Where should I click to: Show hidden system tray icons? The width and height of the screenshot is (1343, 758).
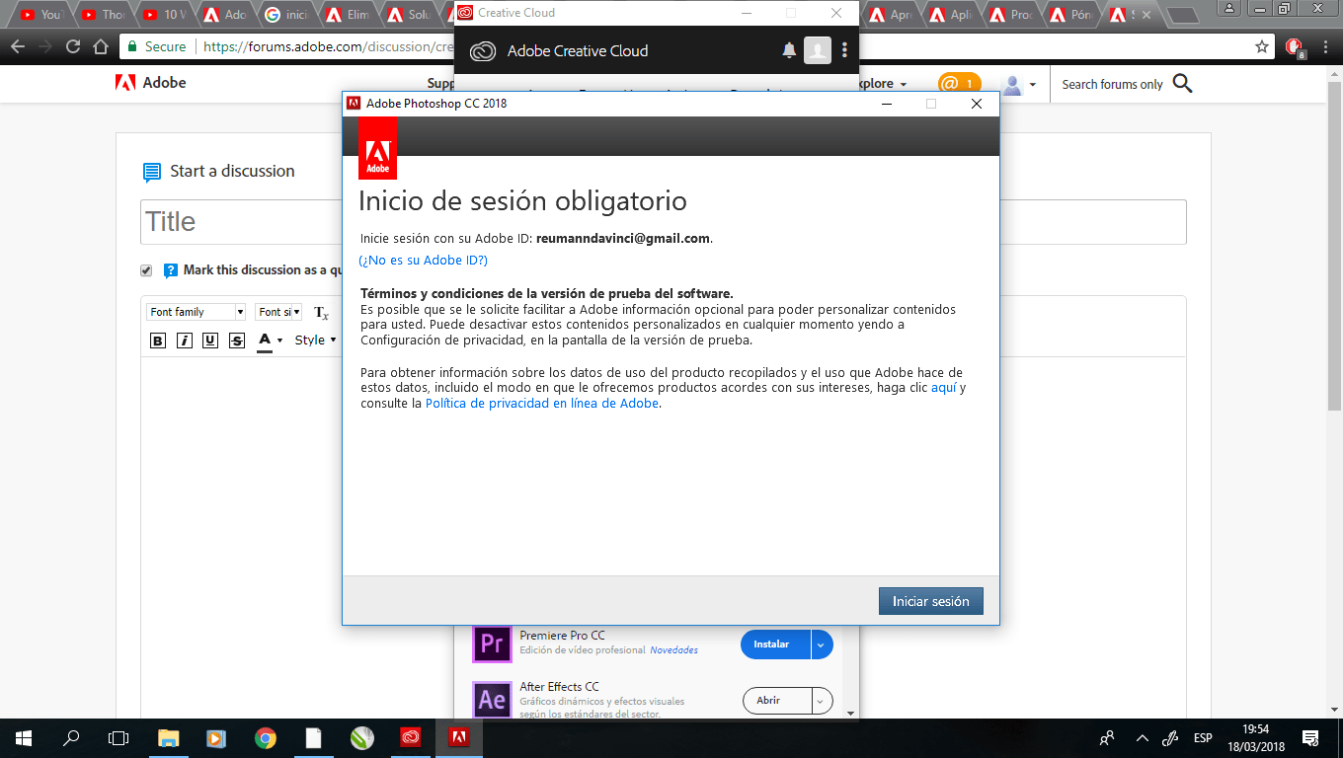[x=1143, y=737]
